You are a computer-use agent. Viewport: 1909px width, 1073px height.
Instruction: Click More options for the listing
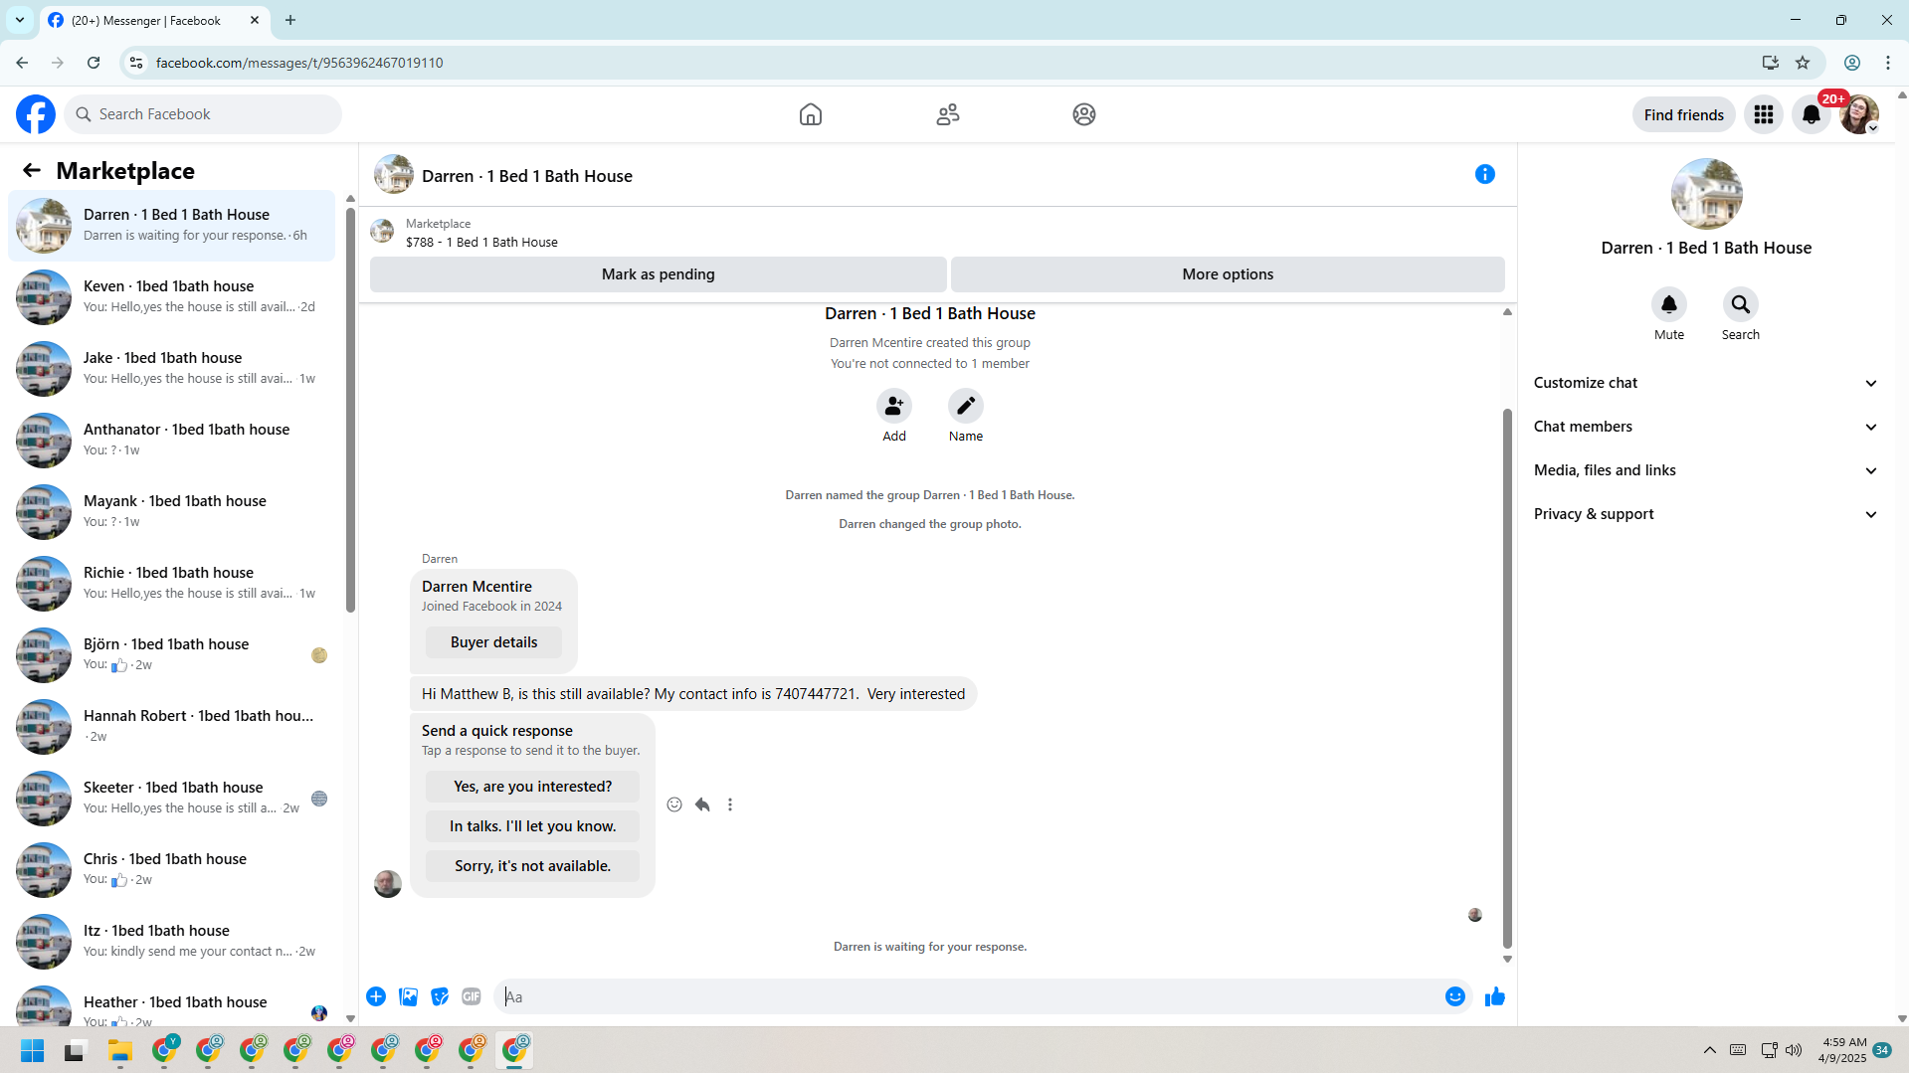[1228, 274]
